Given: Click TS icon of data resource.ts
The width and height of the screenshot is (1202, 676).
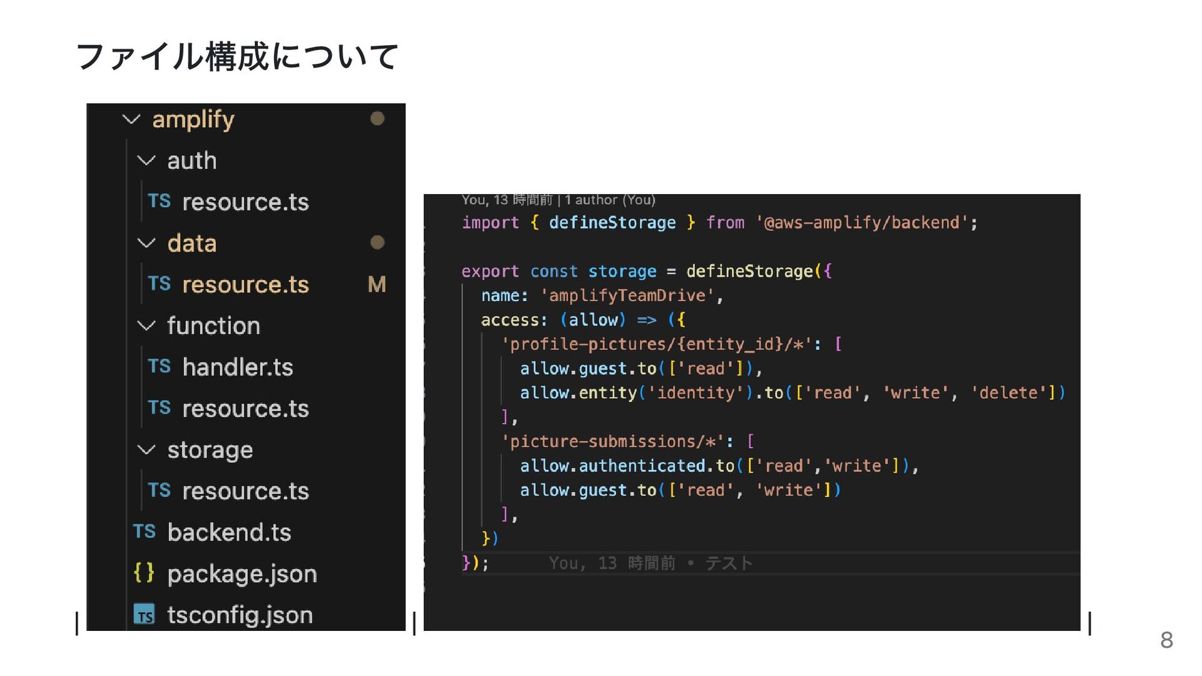Looking at the screenshot, I should pos(159,284).
